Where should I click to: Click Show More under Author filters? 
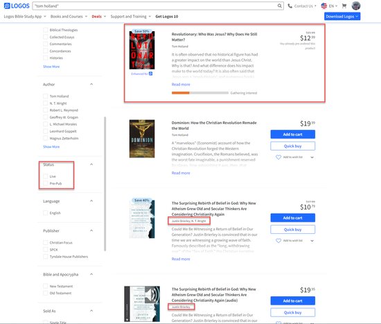coord(51,147)
